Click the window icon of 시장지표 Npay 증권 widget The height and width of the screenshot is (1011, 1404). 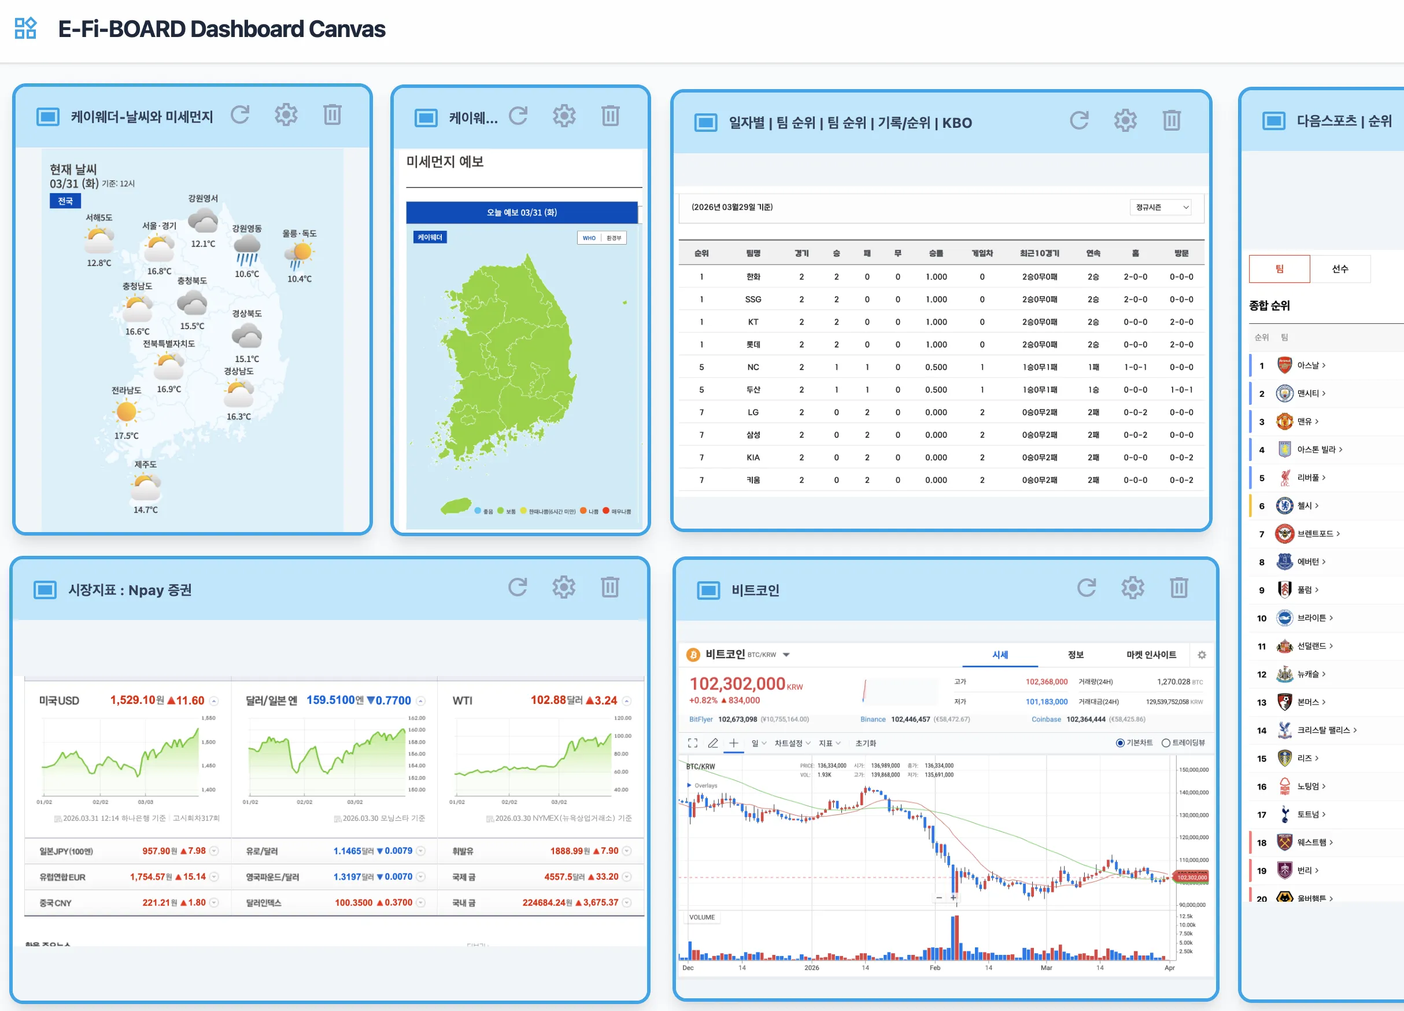[x=45, y=590]
